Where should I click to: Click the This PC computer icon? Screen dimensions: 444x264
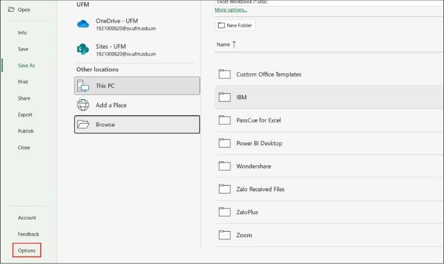[83, 86]
